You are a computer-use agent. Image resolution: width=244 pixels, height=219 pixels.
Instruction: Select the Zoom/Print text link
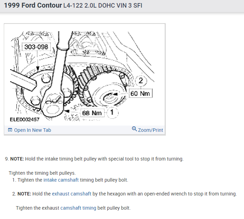[151, 130]
